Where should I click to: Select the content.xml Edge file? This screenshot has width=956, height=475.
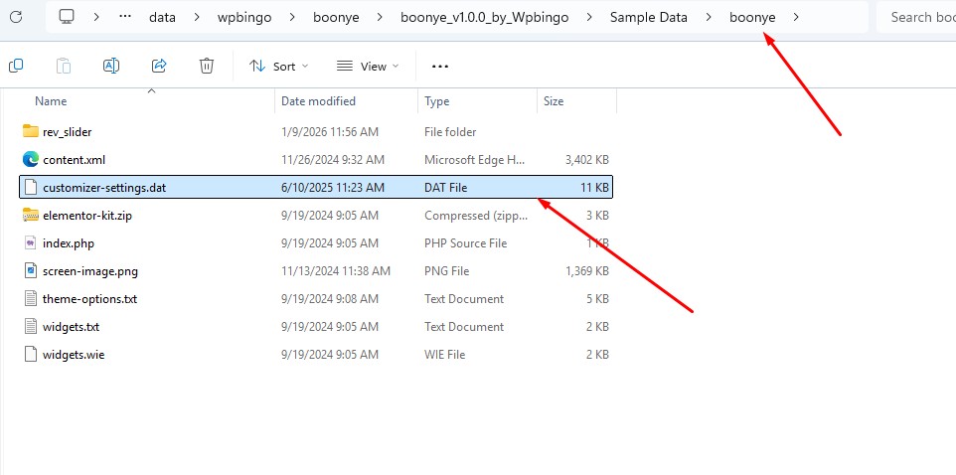click(x=73, y=159)
